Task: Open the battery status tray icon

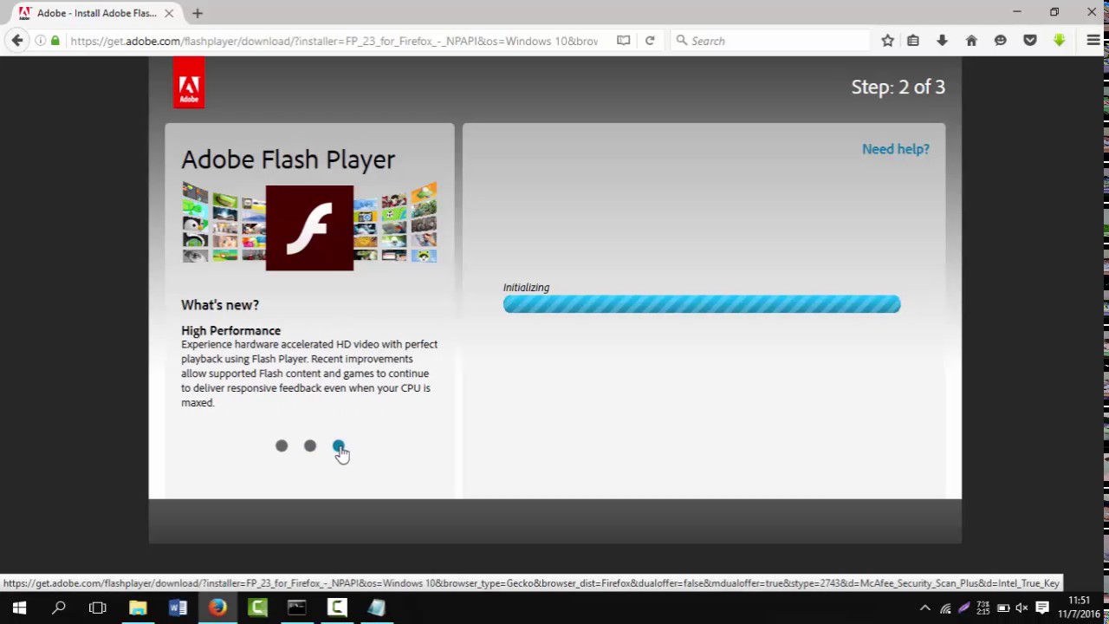Action: coord(1003,608)
